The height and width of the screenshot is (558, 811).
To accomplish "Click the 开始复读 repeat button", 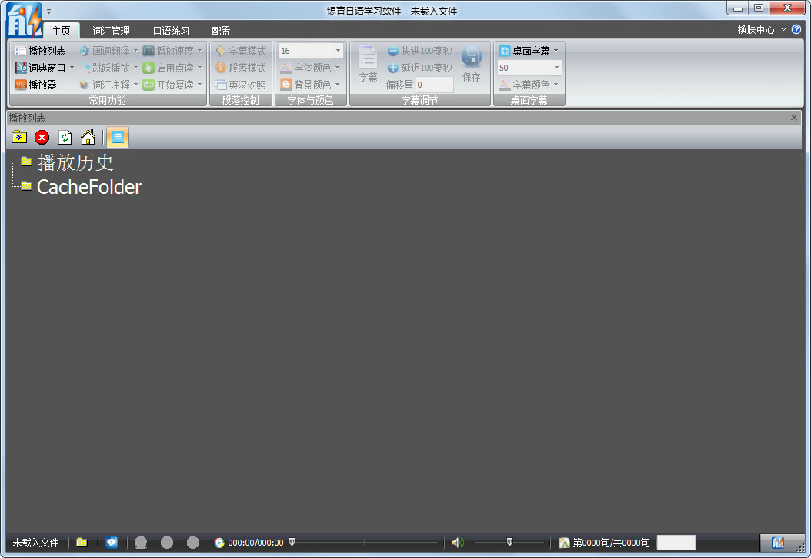I will click(x=169, y=85).
